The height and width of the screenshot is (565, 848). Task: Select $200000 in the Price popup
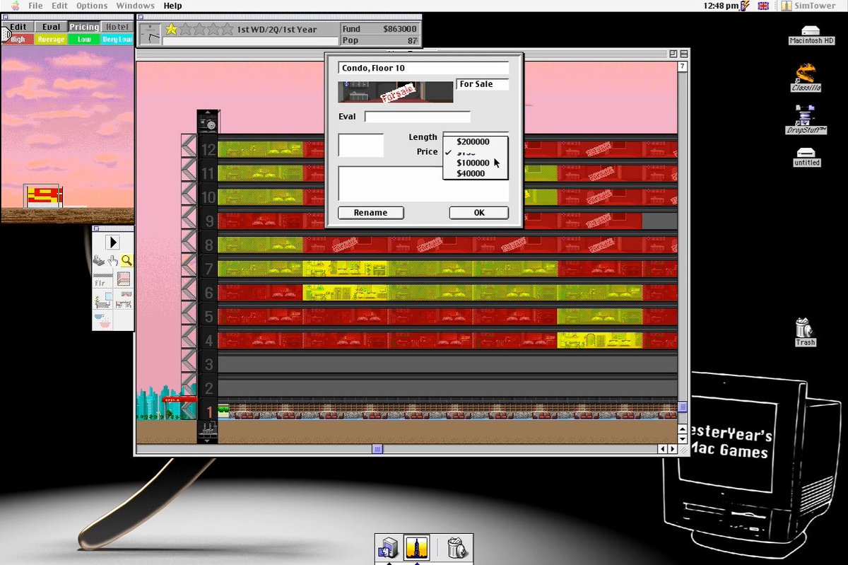[x=475, y=141]
